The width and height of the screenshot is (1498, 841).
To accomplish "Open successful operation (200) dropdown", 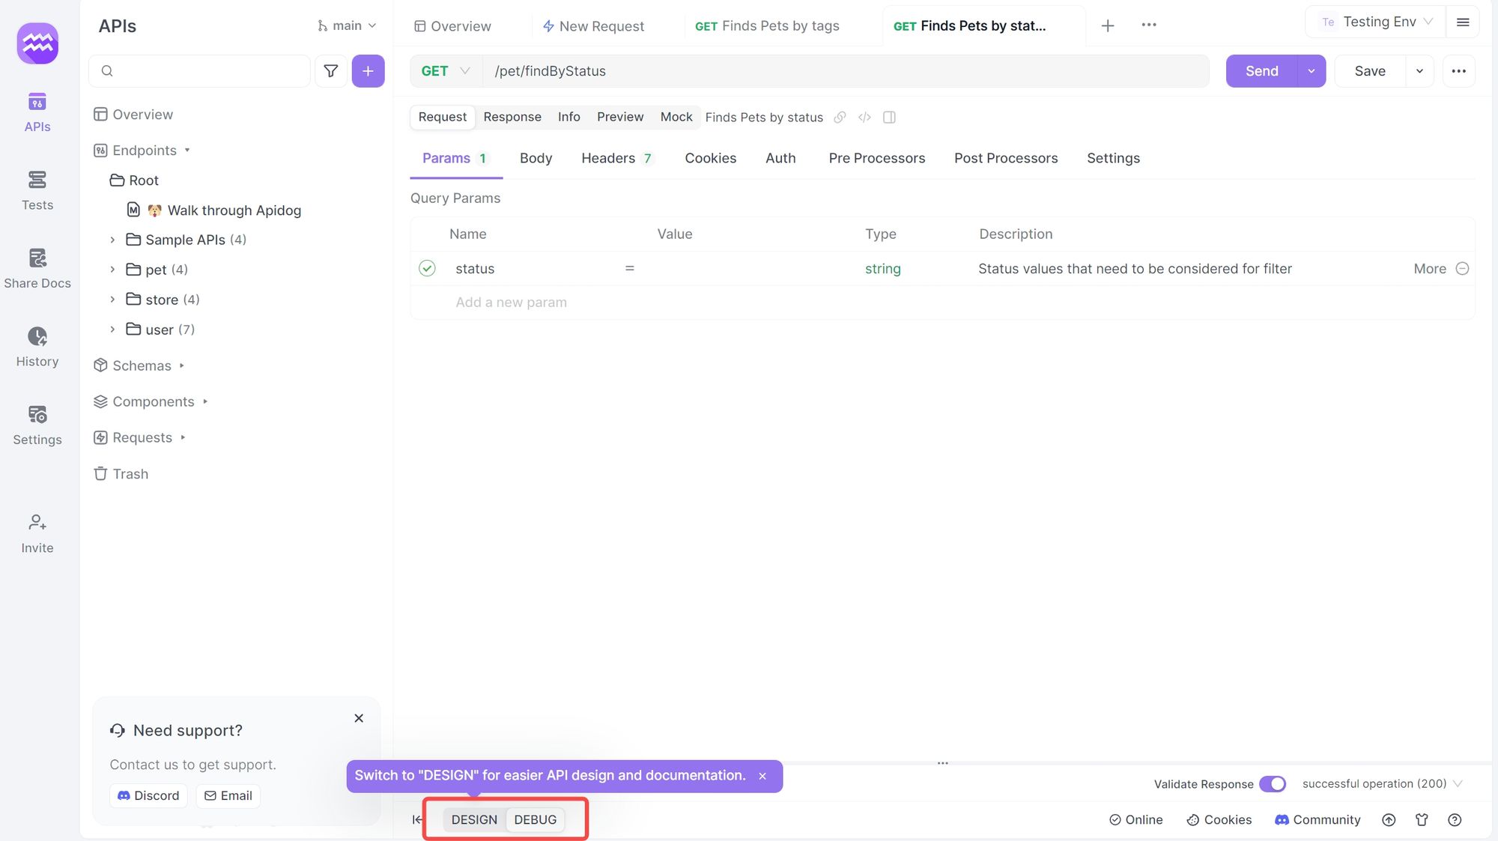I will pos(1382,783).
